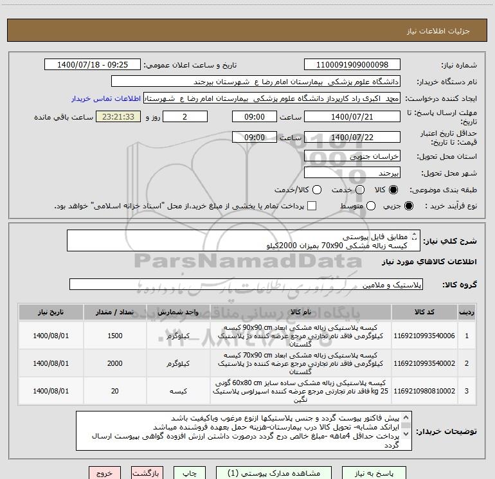
Task: Open the اطلاعات تماس خریدار link
Action: [x=106, y=98]
